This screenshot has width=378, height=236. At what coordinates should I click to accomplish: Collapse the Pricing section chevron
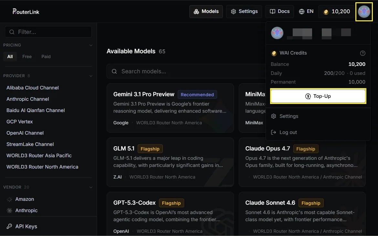point(91,45)
